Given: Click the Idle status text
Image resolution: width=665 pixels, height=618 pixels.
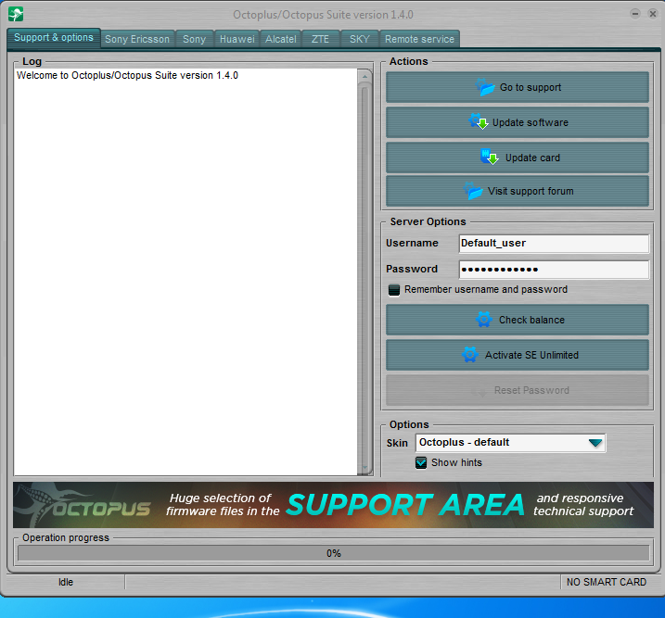Looking at the screenshot, I should click(x=66, y=582).
